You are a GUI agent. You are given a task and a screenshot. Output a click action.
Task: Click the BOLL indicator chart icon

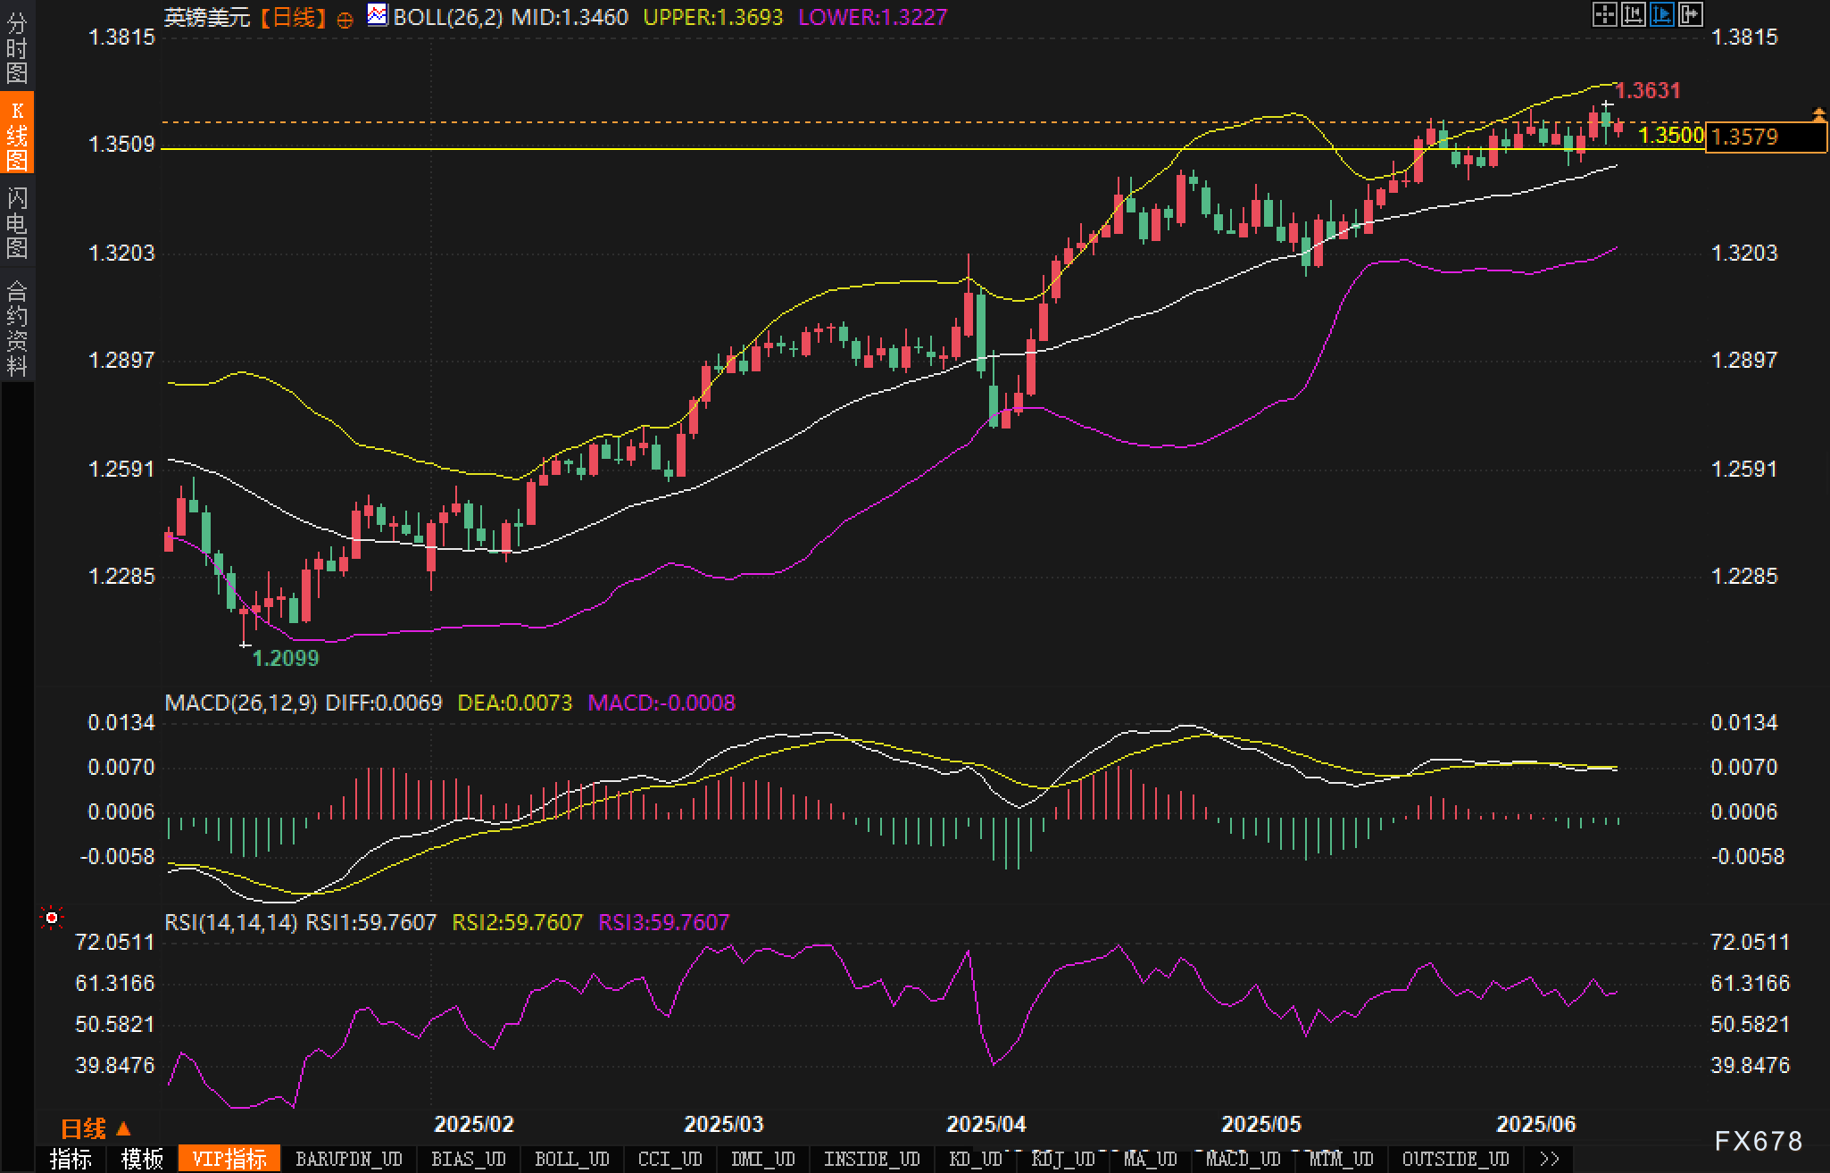[378, 15]
